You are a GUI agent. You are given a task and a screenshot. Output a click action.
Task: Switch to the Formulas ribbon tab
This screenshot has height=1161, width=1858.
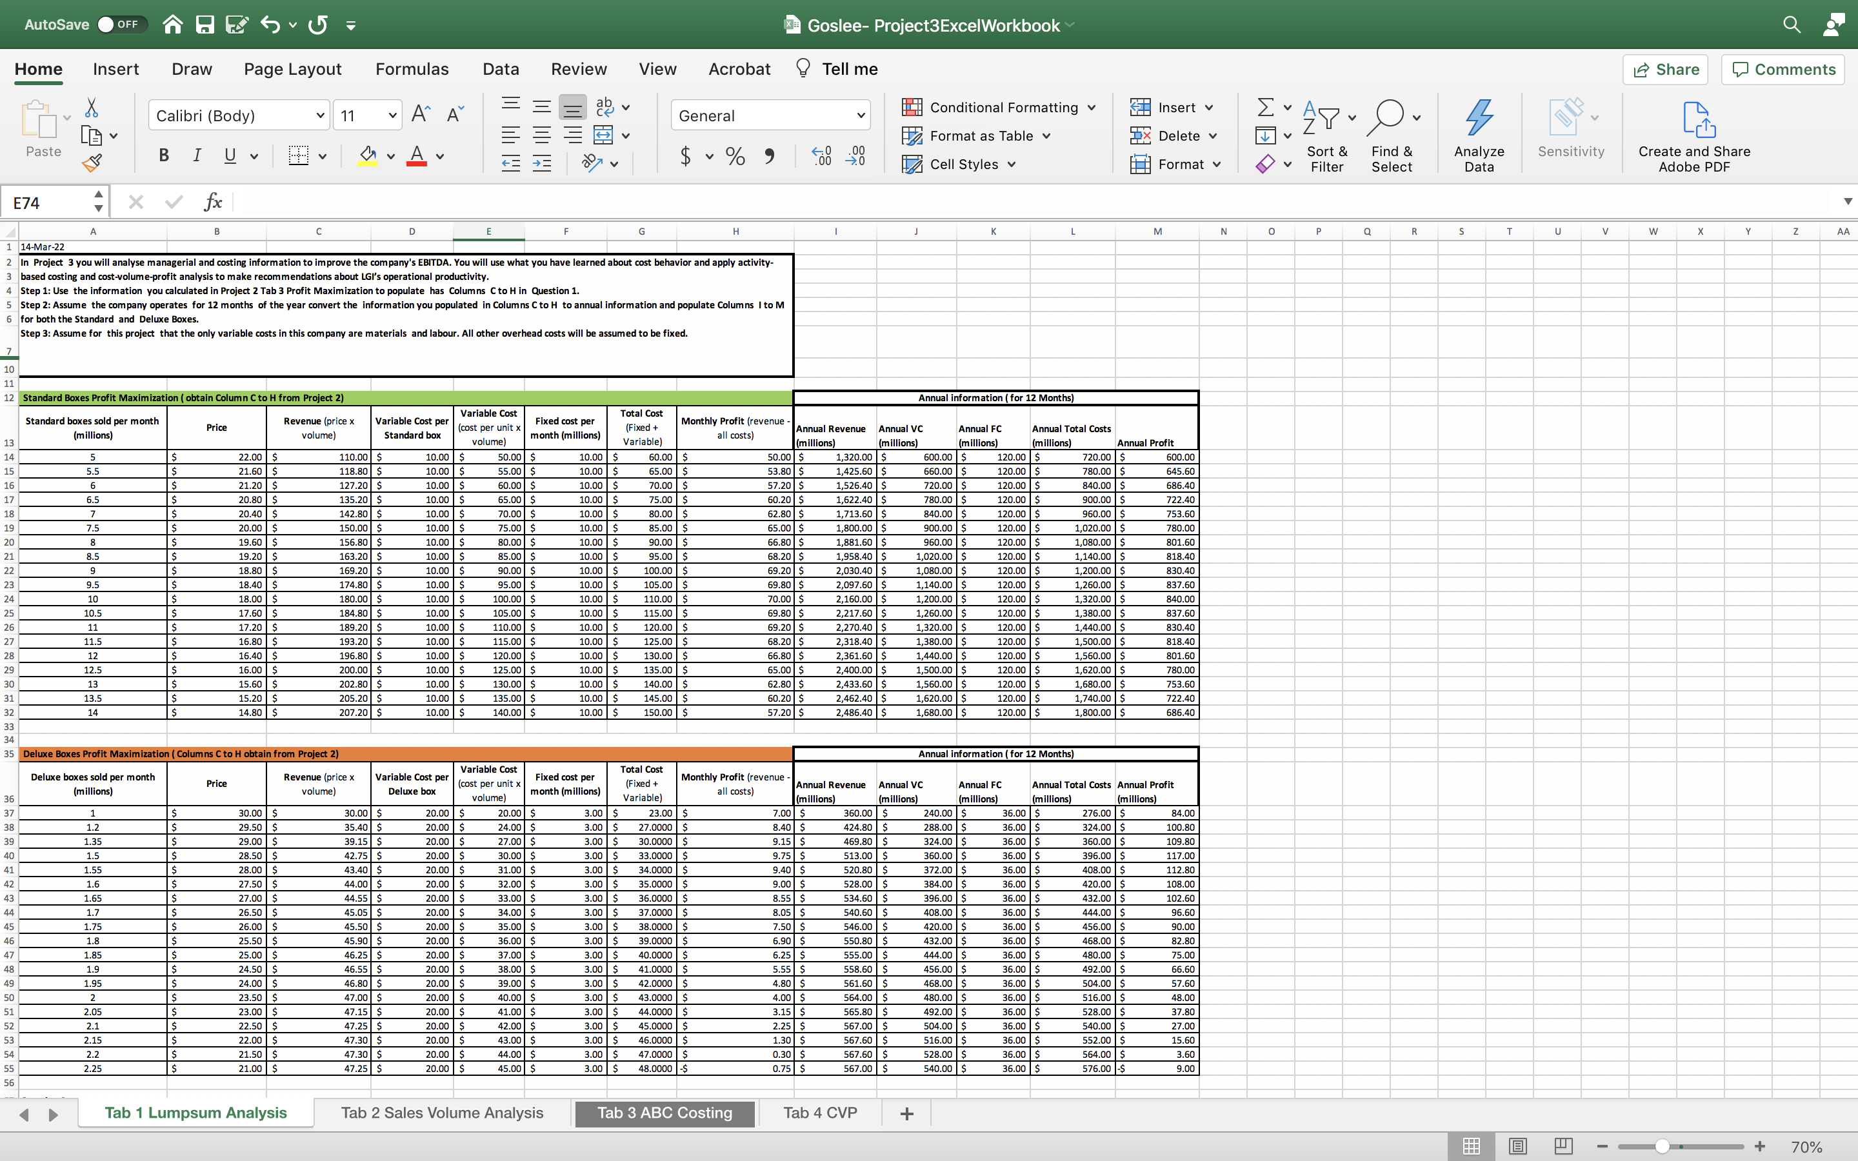tap(412, 69)
